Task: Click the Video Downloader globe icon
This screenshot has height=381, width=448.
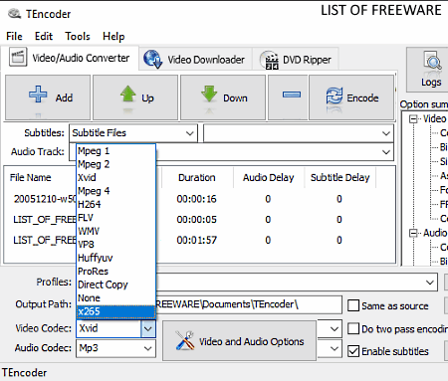Action: pos(152,59)
